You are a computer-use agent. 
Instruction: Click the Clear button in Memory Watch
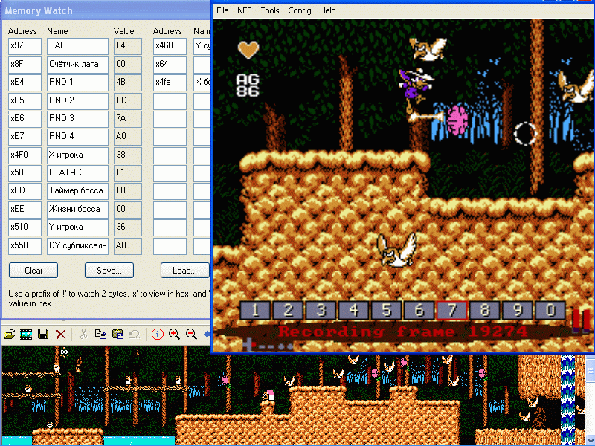click(x=33, y=271)
